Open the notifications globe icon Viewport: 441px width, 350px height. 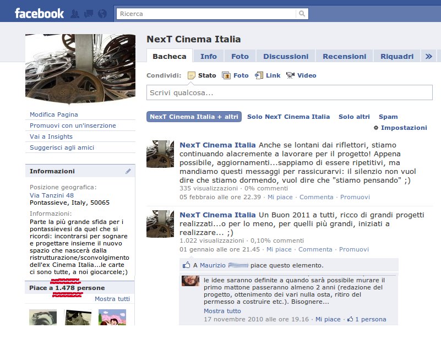click(x=102, y=14)
